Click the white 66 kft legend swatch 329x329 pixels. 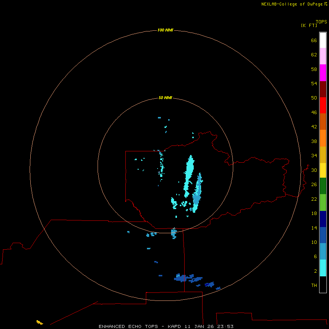click(323, 40)
